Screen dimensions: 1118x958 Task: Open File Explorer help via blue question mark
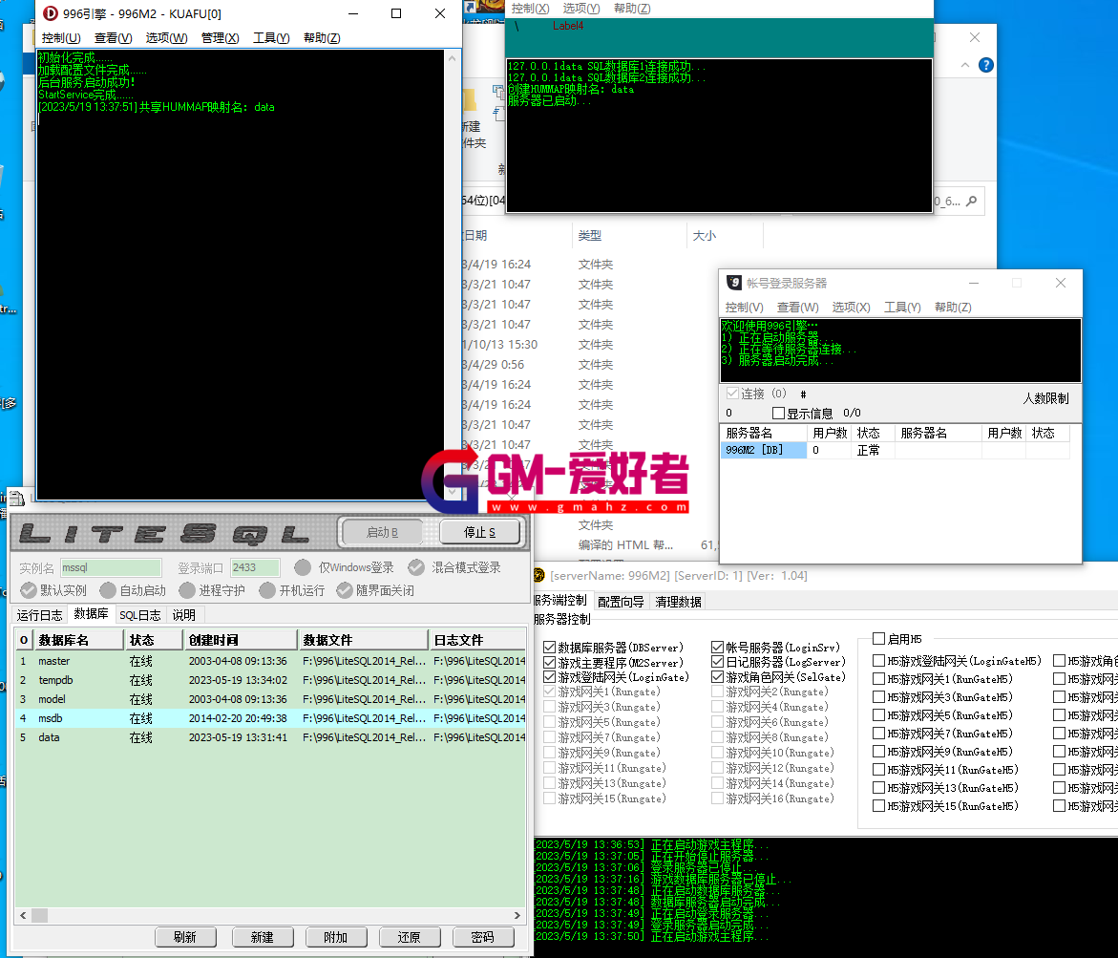coord(986,65)
